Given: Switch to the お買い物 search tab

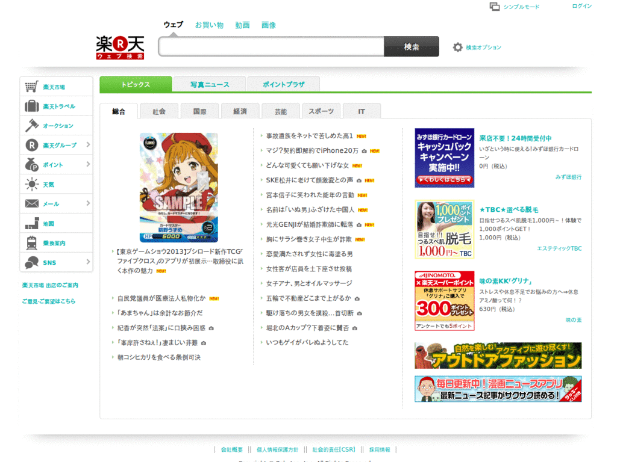Looking at the screenshot, I should (209, 25).
